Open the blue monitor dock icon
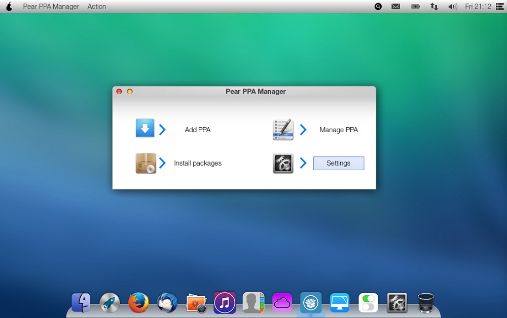Screen dimensions: 507x318 tap(340, 303)
